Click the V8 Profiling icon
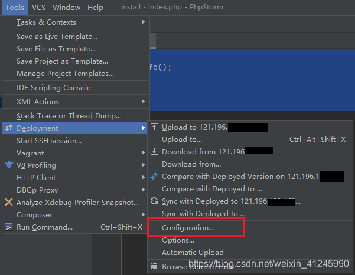 coord(9,165)
